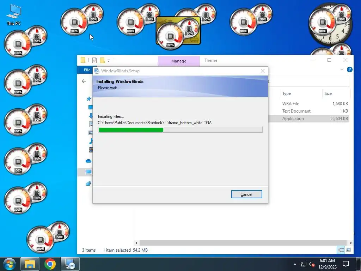Expand the Explorer ribbon with the chevron
Image resolution: width=361 pixels, height=271 pixels.
coord(342,70)
